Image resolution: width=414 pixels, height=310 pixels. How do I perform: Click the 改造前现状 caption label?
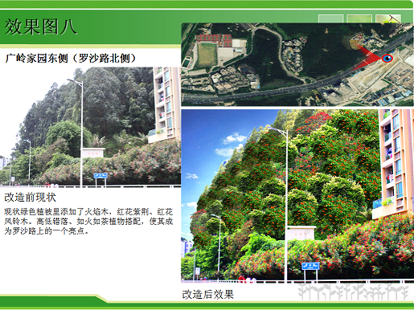30,198
